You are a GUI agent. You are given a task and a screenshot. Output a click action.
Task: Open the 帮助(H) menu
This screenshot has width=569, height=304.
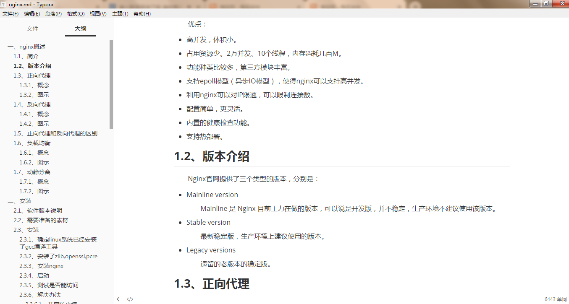click(142, 13)
